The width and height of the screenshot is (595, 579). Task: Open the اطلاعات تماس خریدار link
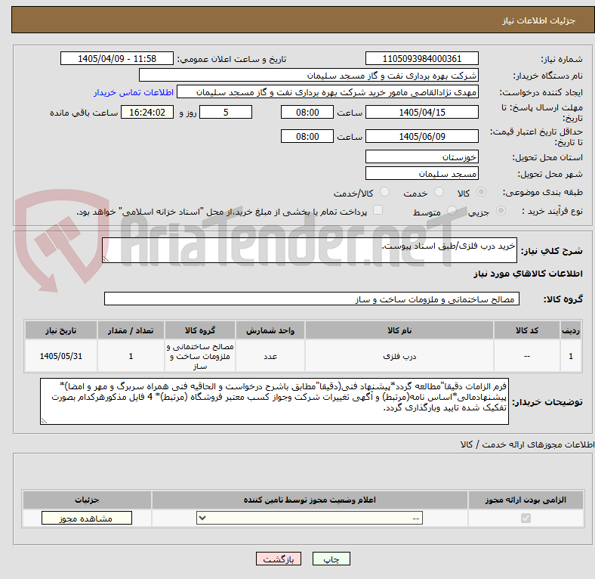(134, 92)
